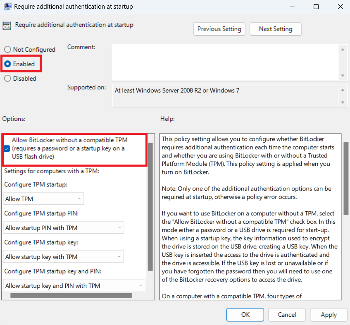Click the title bar application icon

pos(7,7)
